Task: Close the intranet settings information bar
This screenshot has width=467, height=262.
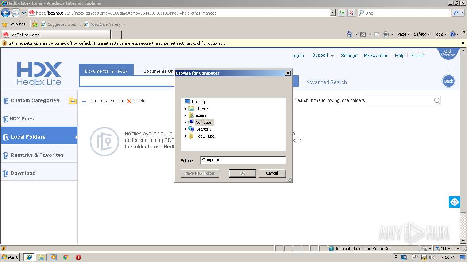Action: point(463,43)
